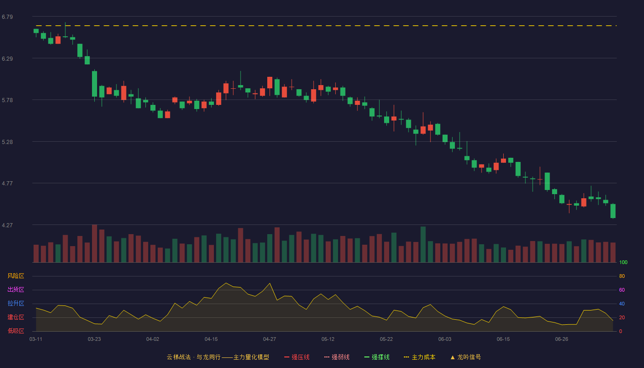Viewport: 644px width, 368px height.
Task: Click the yellow dashed icon beside 主力成本
Action: 406,357
